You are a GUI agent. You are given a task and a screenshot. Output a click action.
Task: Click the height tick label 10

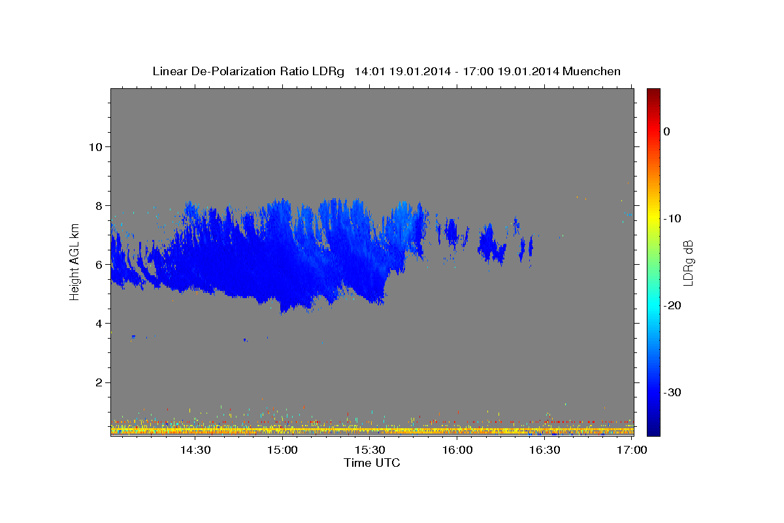pos(95,146)
